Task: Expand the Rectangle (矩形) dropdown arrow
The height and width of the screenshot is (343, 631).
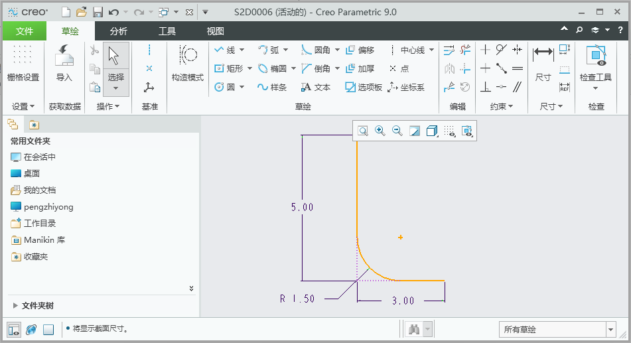Action: [x=249, y=68]
